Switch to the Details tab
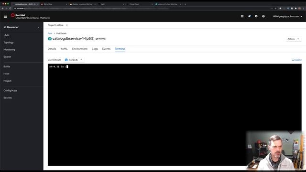Viewport: 306px width, 172px height. click(x=52, y=49)
